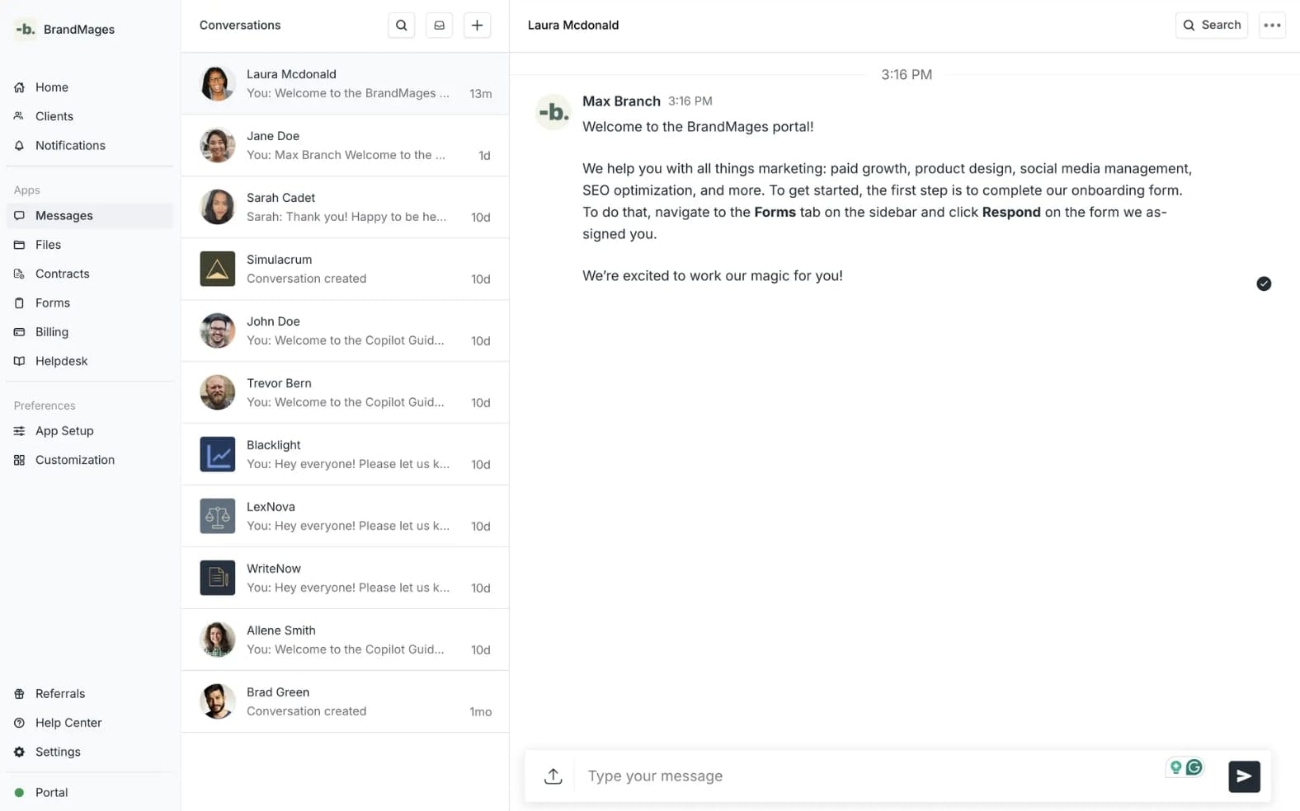Open the Customization grid icon
Viewport: 1300px width, 811px height.
pyautogui.click(x=19, y=460)
